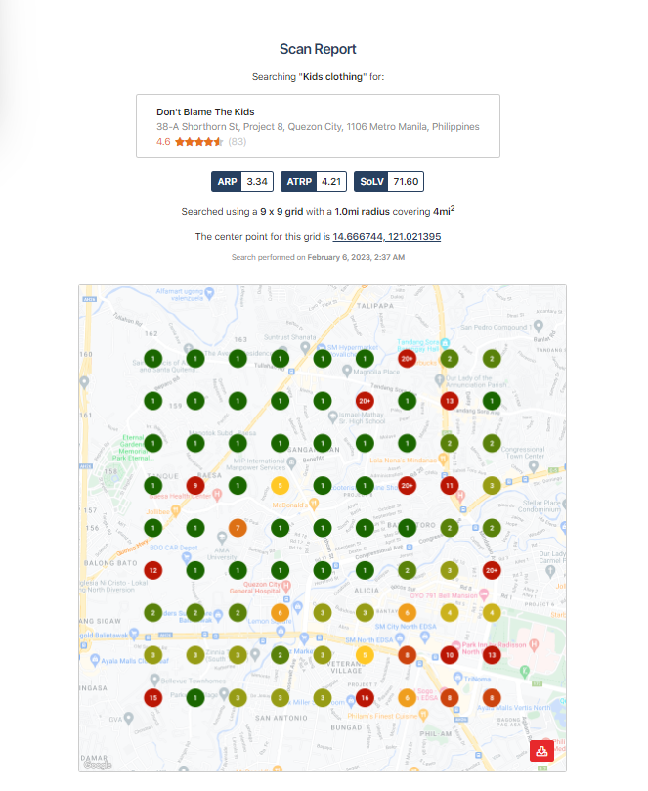Select the red grid pin labeled 10
648x791 pixels.
click(450, 655)
